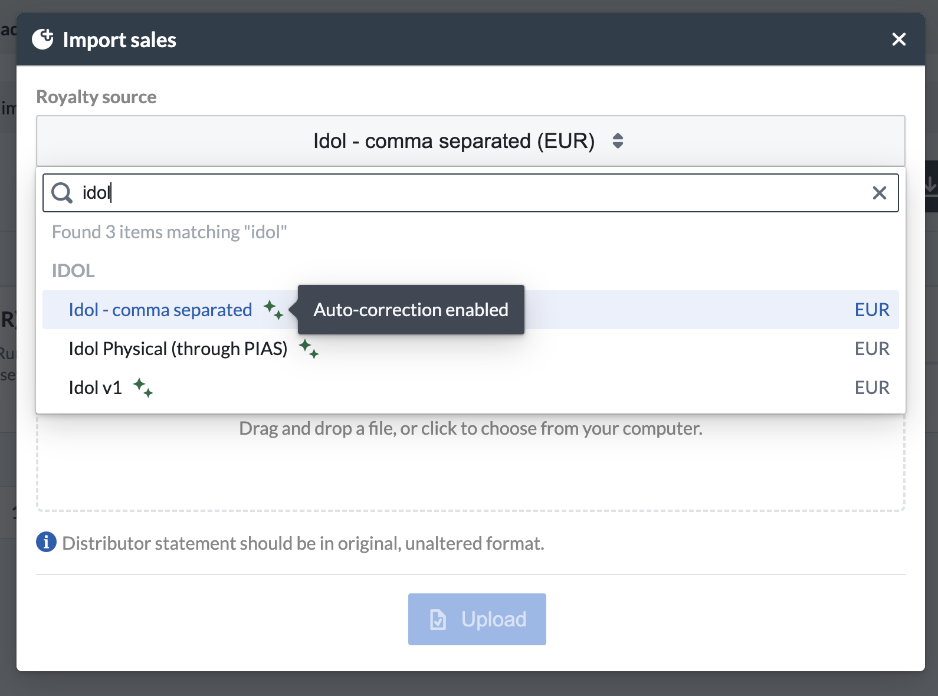Click the document icon in Upload button
This screenshot has height=696, width=938.
[438, 619]
